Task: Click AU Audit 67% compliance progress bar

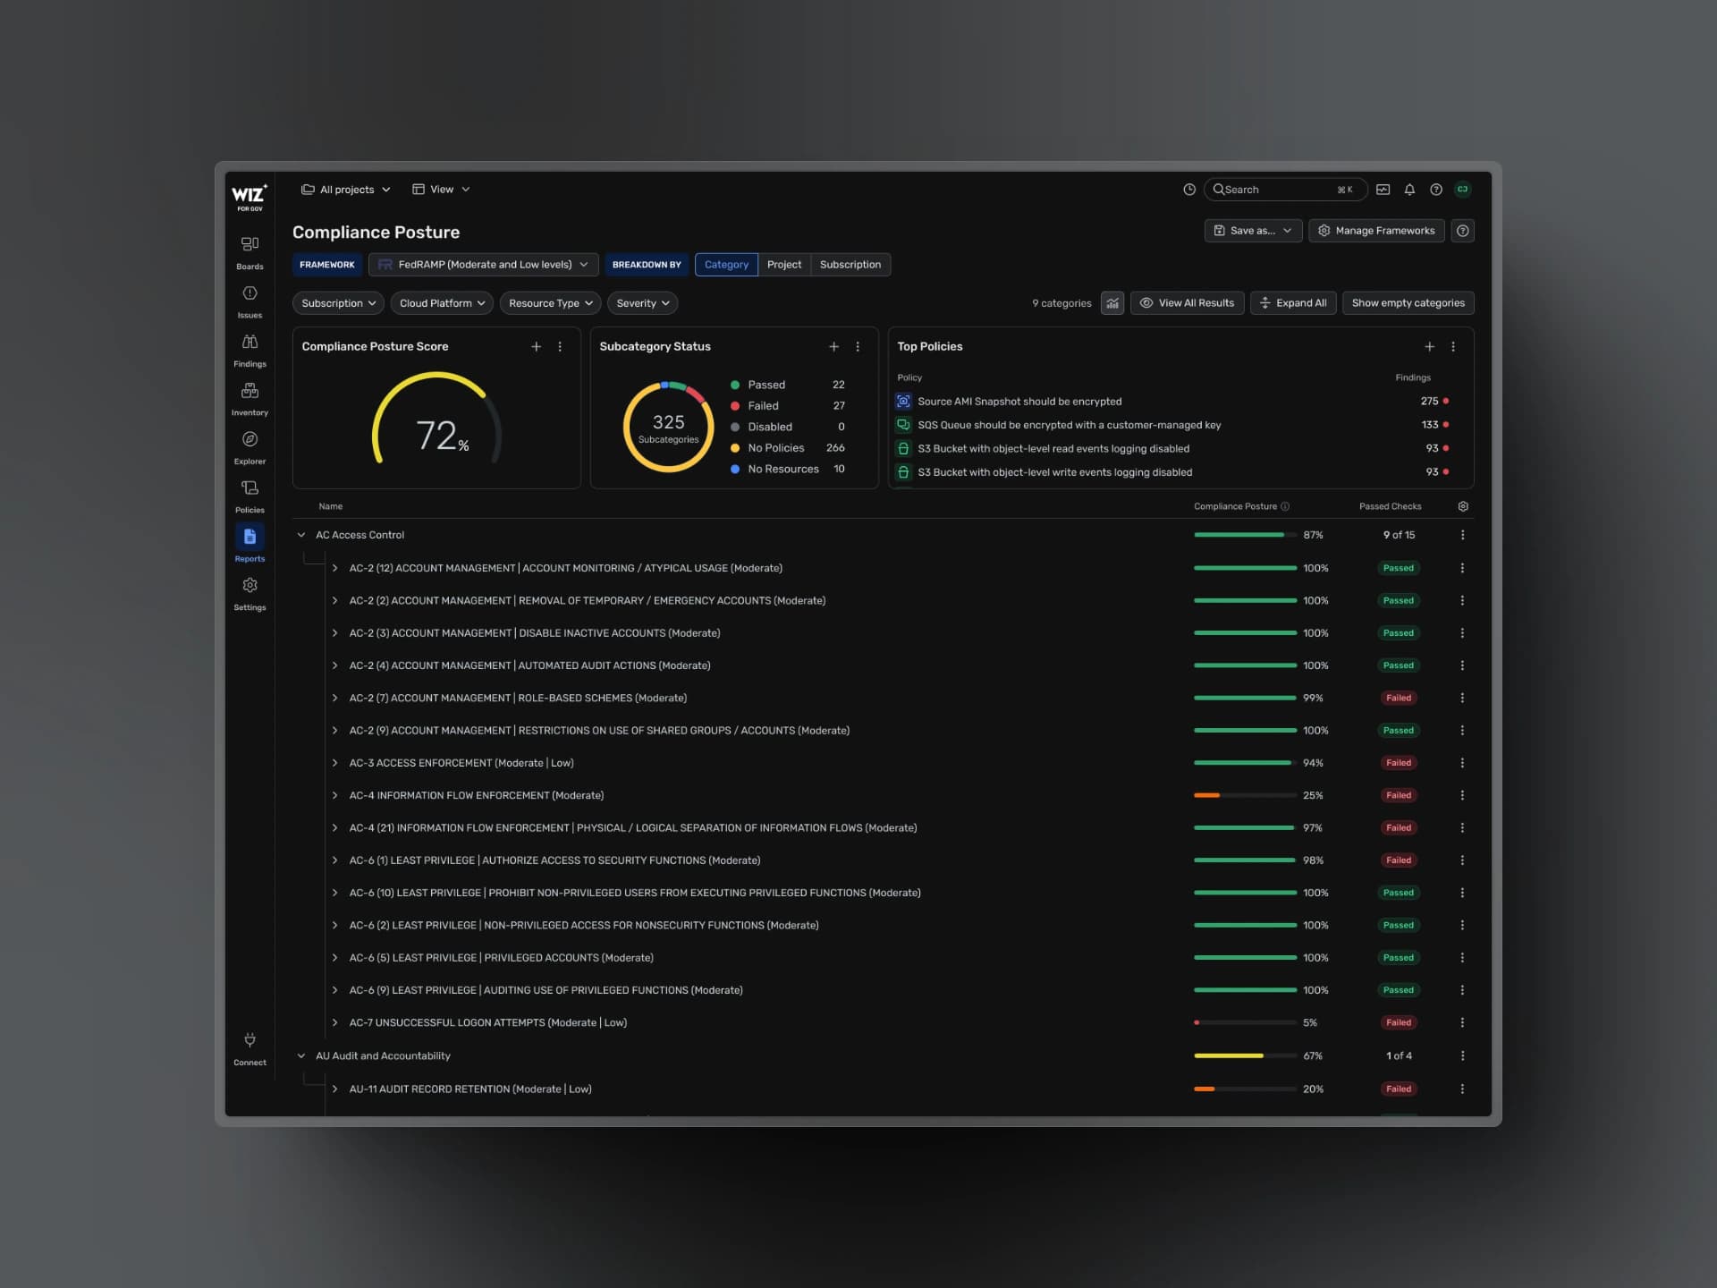Action: [x=1245, y=1056]
